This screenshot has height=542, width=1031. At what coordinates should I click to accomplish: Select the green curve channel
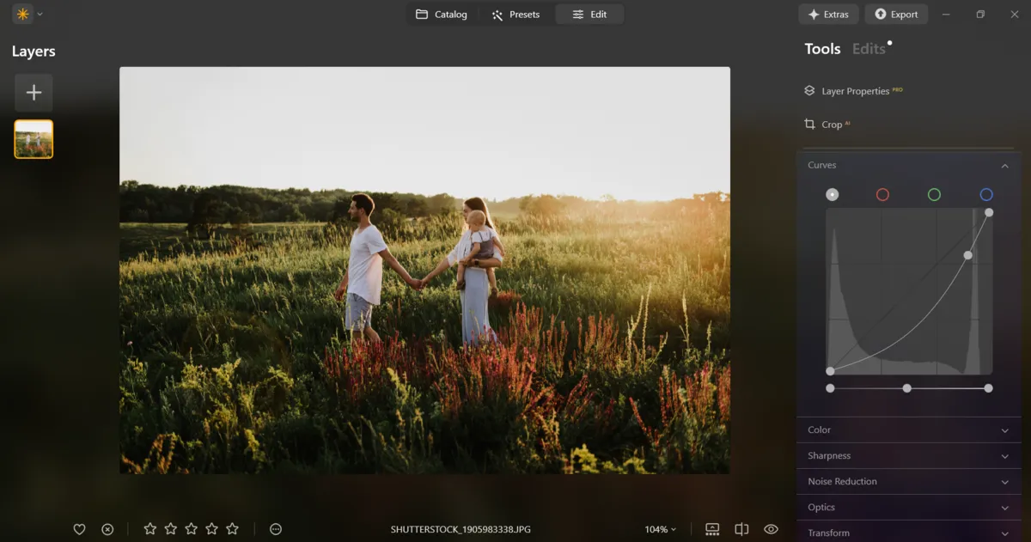click(x=934, y=195)
